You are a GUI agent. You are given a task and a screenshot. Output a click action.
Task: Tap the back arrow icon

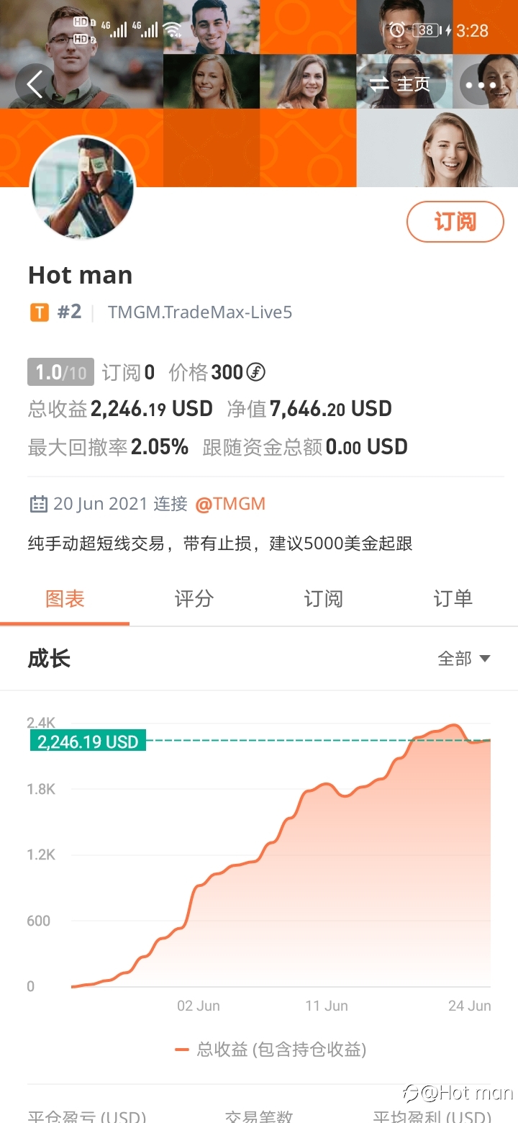tap(35, 85)
